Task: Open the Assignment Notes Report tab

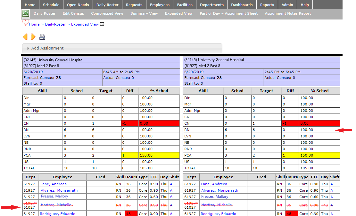Action: [x=288, y=13]
